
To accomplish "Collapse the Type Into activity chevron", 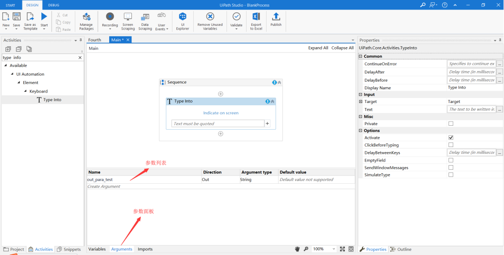I will tap(272, 101).
